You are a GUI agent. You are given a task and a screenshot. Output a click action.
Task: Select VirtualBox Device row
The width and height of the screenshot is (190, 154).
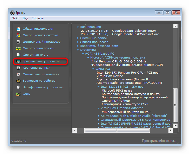click(110, 76)
